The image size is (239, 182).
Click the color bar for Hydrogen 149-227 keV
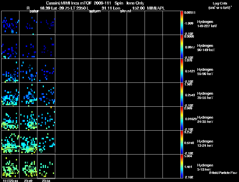coord(182,23)
